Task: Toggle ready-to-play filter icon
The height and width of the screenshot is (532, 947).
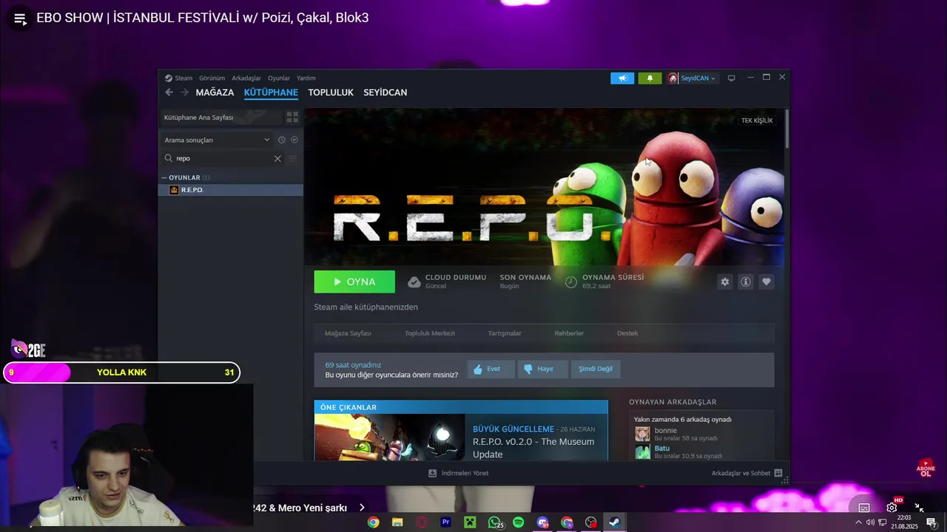Action: pos(294,140)
